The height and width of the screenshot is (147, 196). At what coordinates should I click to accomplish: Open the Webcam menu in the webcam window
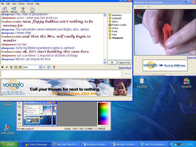tap(140, 6)
